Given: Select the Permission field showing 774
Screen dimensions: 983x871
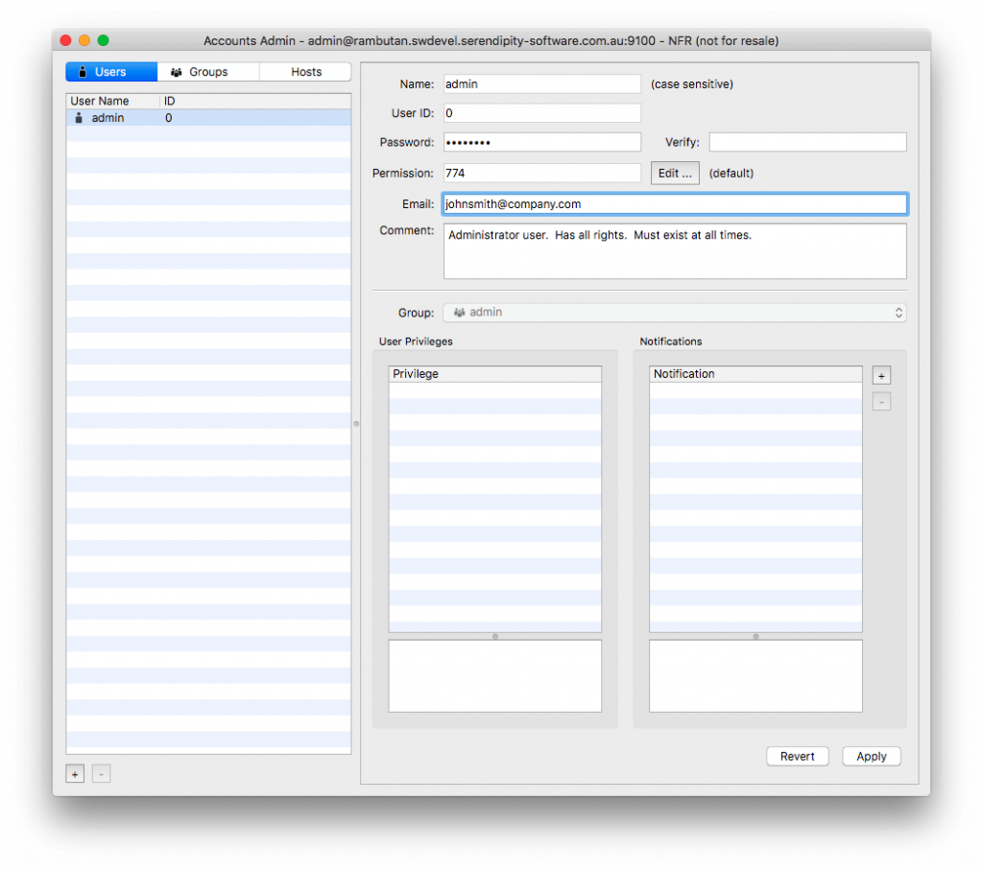Looking at the screenshot, I should (541, 173).
